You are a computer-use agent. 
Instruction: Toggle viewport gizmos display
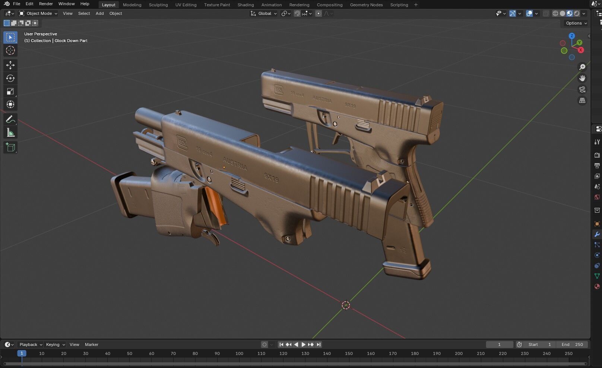tap(513, 13)
